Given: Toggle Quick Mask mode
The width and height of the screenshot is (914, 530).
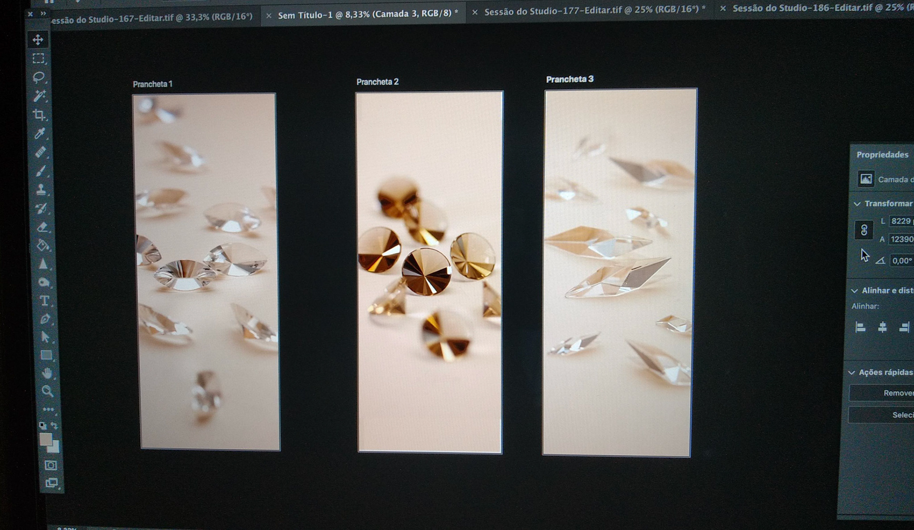Looking at the screenshot, I should pyautogui.click(x=50, y=465).
